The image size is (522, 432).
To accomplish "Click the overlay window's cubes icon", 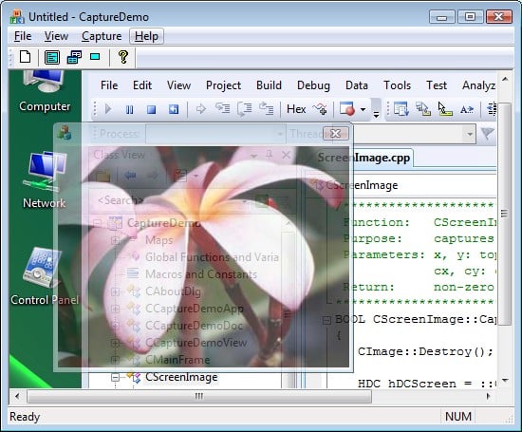I will coord(65,133).
